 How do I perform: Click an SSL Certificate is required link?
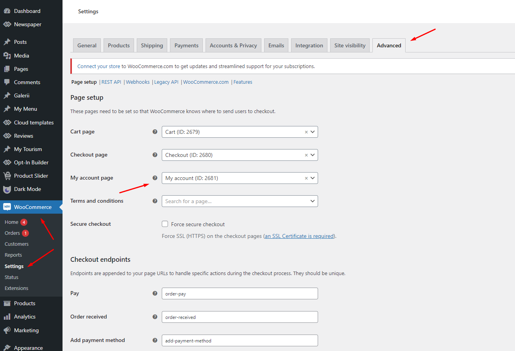(299, 236)
